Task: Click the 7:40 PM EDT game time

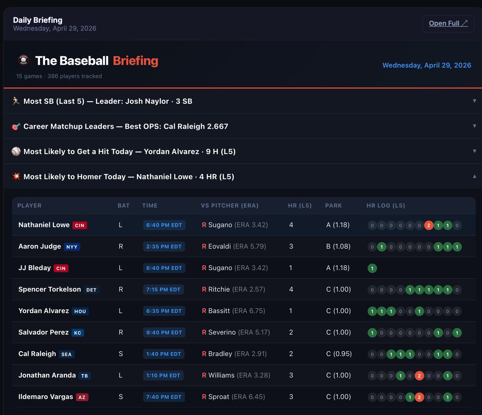Action: click(x=164, y=397)
